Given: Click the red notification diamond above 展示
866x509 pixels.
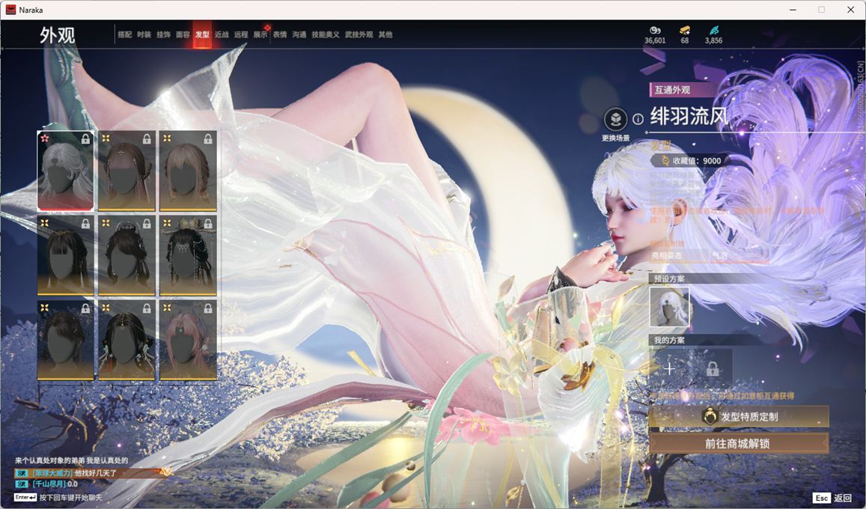Looking at the screenshot, I should pyautogui.click(x=267, y=27).
